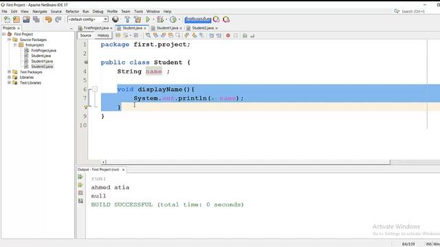Click the rightmost red-green circular toolbar icon
This screenshot has width=440, height=247.
point(226,19)
